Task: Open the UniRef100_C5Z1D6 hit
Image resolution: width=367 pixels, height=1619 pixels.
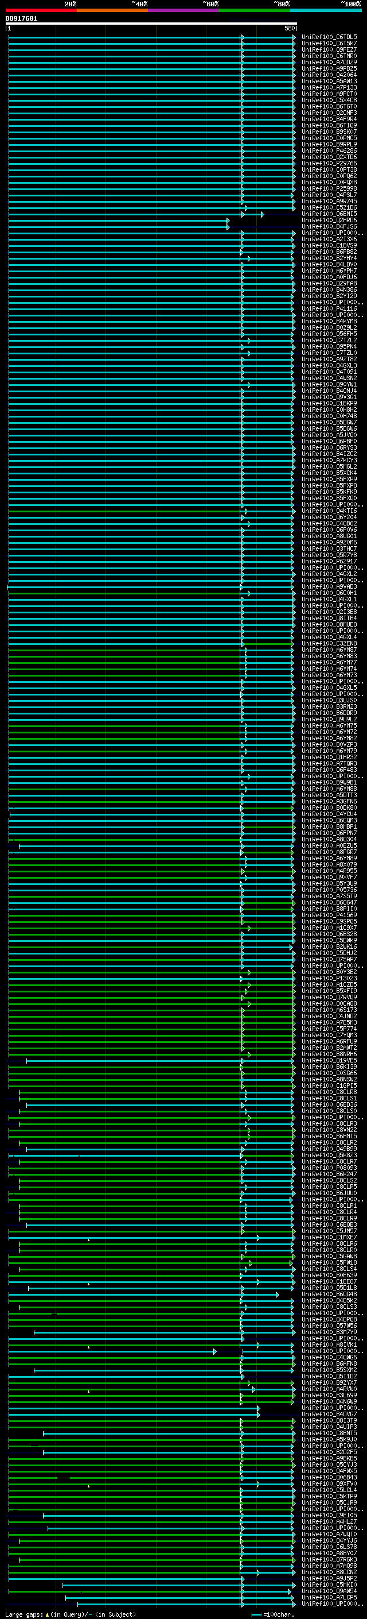Action: 329,207
